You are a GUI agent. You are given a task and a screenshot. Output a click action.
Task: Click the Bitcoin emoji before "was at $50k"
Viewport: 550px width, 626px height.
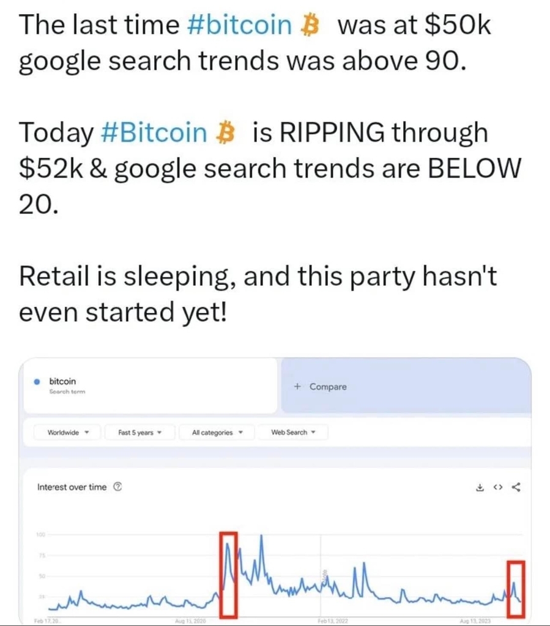click(310, 25)
